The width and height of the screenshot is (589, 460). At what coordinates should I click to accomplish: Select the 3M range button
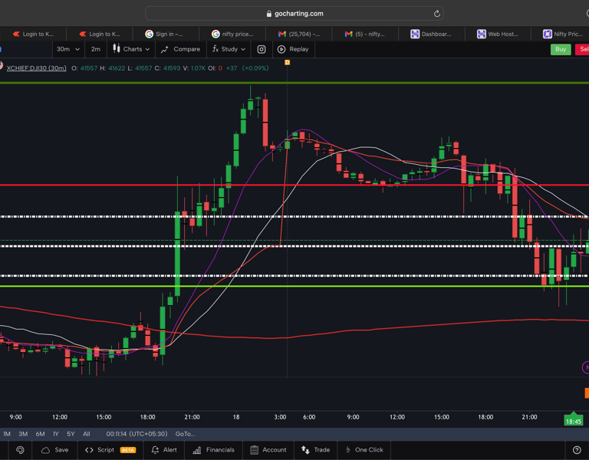(x=23, y=434)
